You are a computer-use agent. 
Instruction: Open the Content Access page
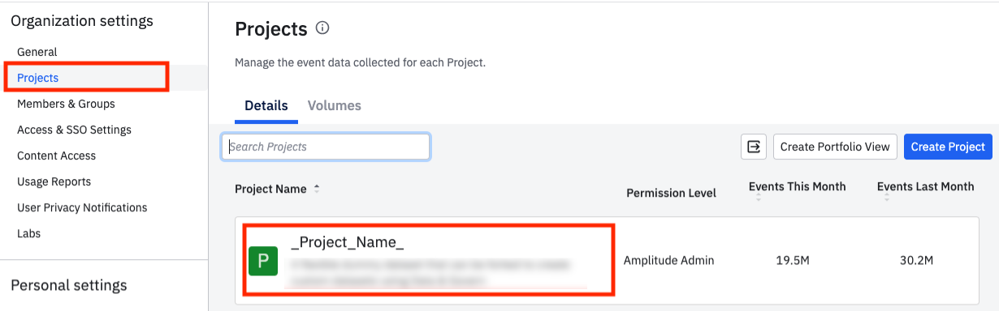pyautogui.click(x=56, y=155)
